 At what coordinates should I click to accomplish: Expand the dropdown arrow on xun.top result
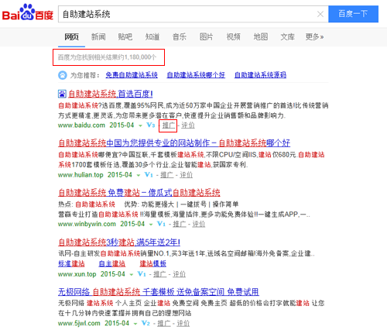click(132, 274)
